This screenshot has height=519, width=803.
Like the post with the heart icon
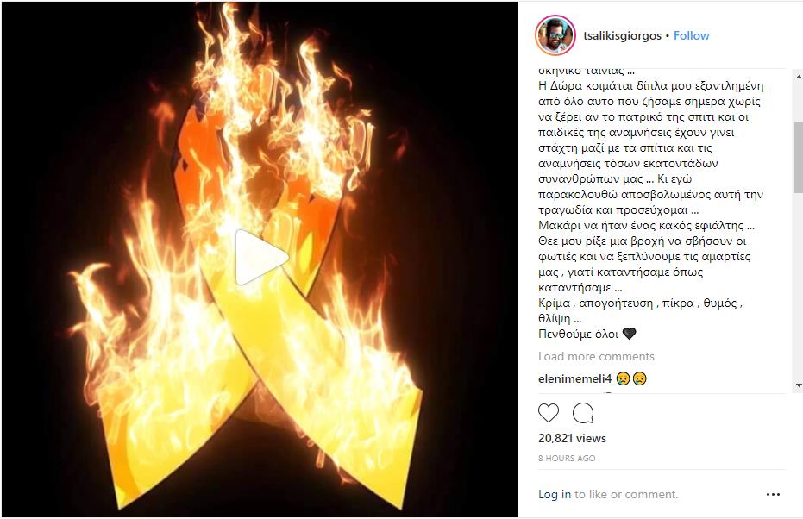pos(548,413)
